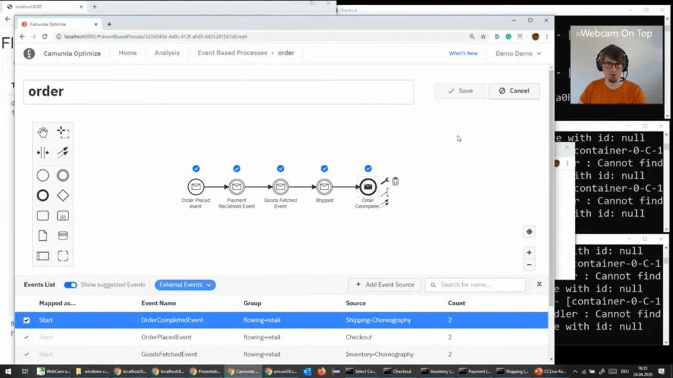Image resolution: width=673 pixels, height=378 pixels.
Task: Reset diagram view with target icon
Action: 529,232
